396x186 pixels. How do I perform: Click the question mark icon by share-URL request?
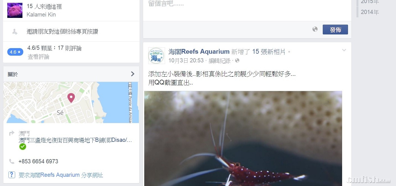12,175
